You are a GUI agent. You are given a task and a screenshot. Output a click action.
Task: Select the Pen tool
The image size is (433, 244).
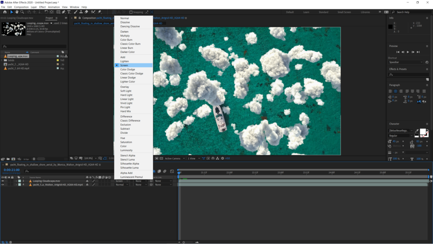[x=63, y=12]
